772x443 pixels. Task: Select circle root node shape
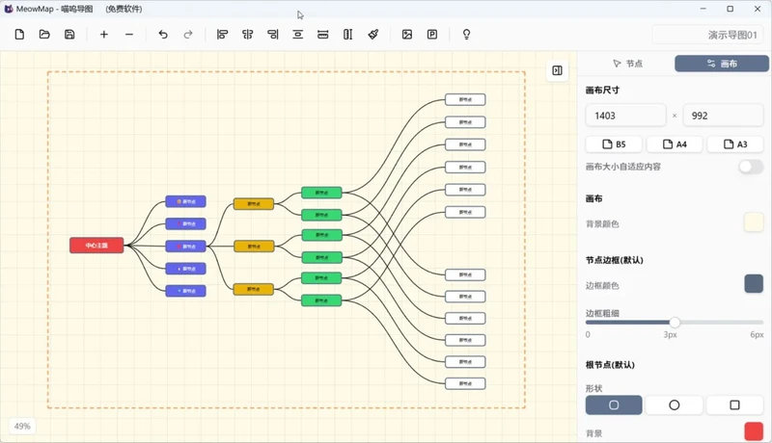click(x=674, y=405)
